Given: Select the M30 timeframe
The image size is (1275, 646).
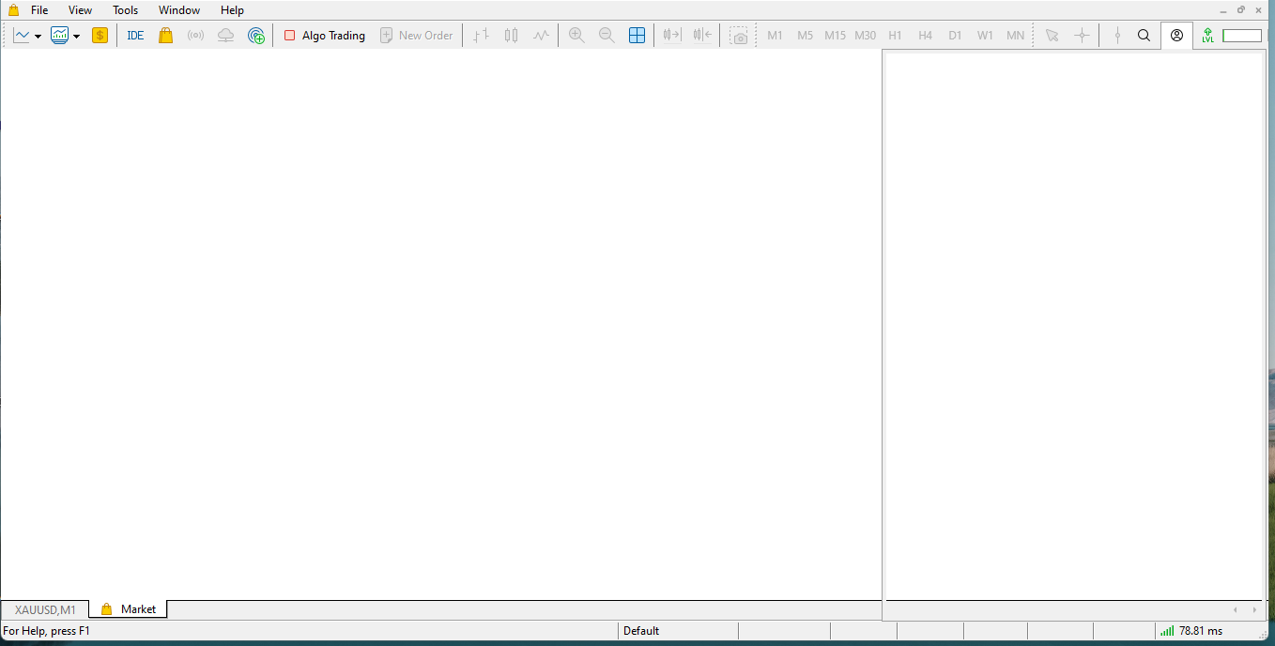Looking at the screenshot, I should pos(865,36).
